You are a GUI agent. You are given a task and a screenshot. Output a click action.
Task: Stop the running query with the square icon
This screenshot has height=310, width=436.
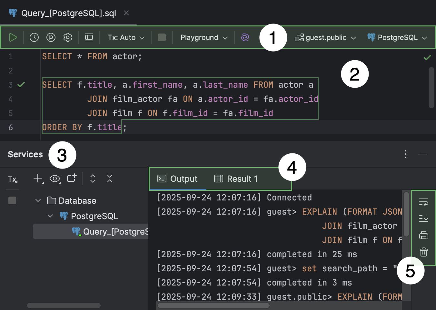click(162, 37)
